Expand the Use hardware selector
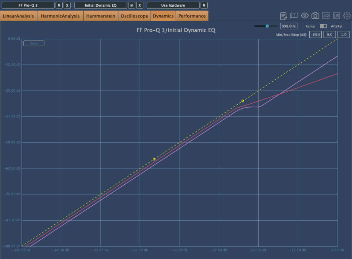 click(x=173, y=5)
